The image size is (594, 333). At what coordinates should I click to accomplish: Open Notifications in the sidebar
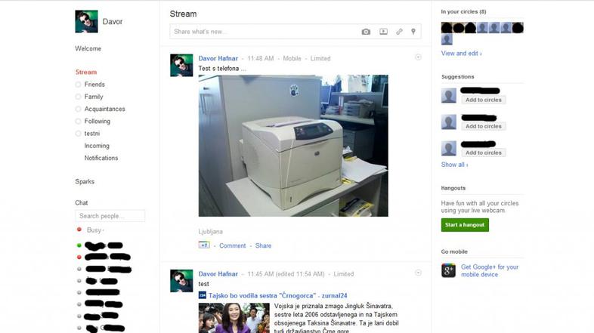click(101, 158)
